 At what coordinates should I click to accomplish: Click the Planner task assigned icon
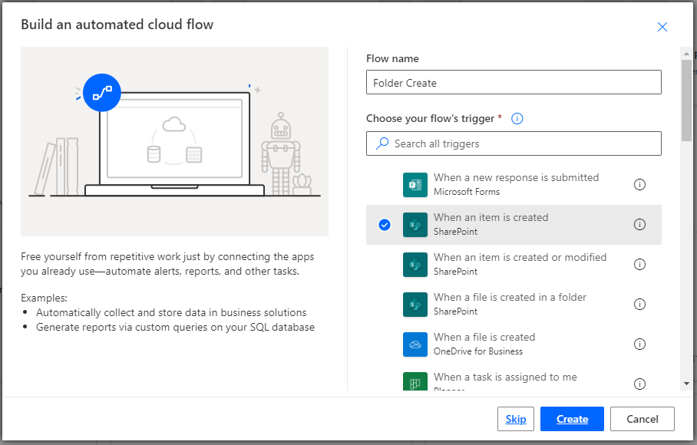coord(415,382)
